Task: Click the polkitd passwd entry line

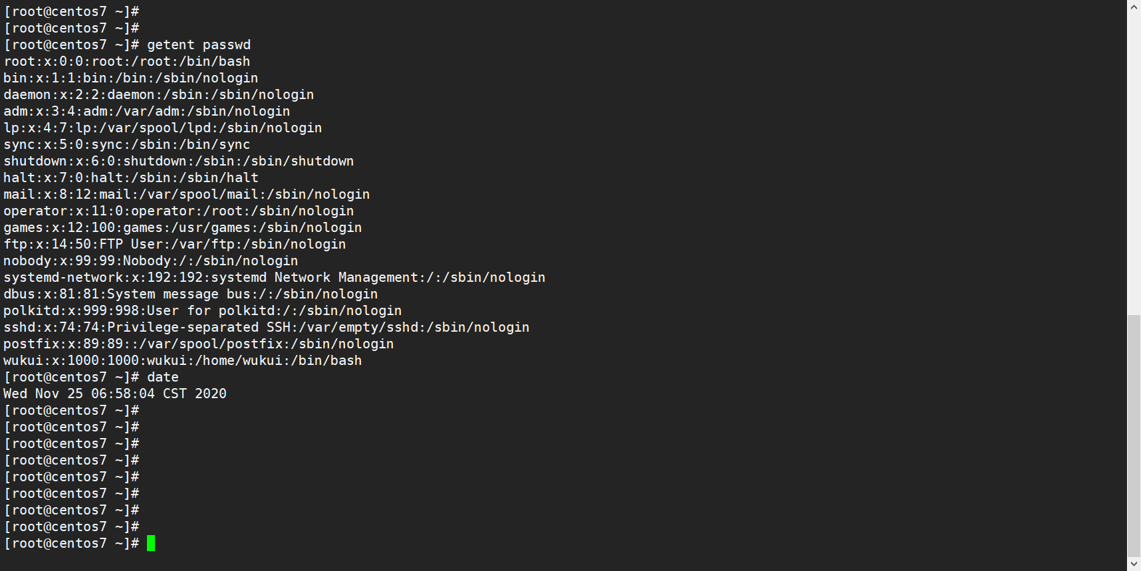Action: (x=202, y=311)
